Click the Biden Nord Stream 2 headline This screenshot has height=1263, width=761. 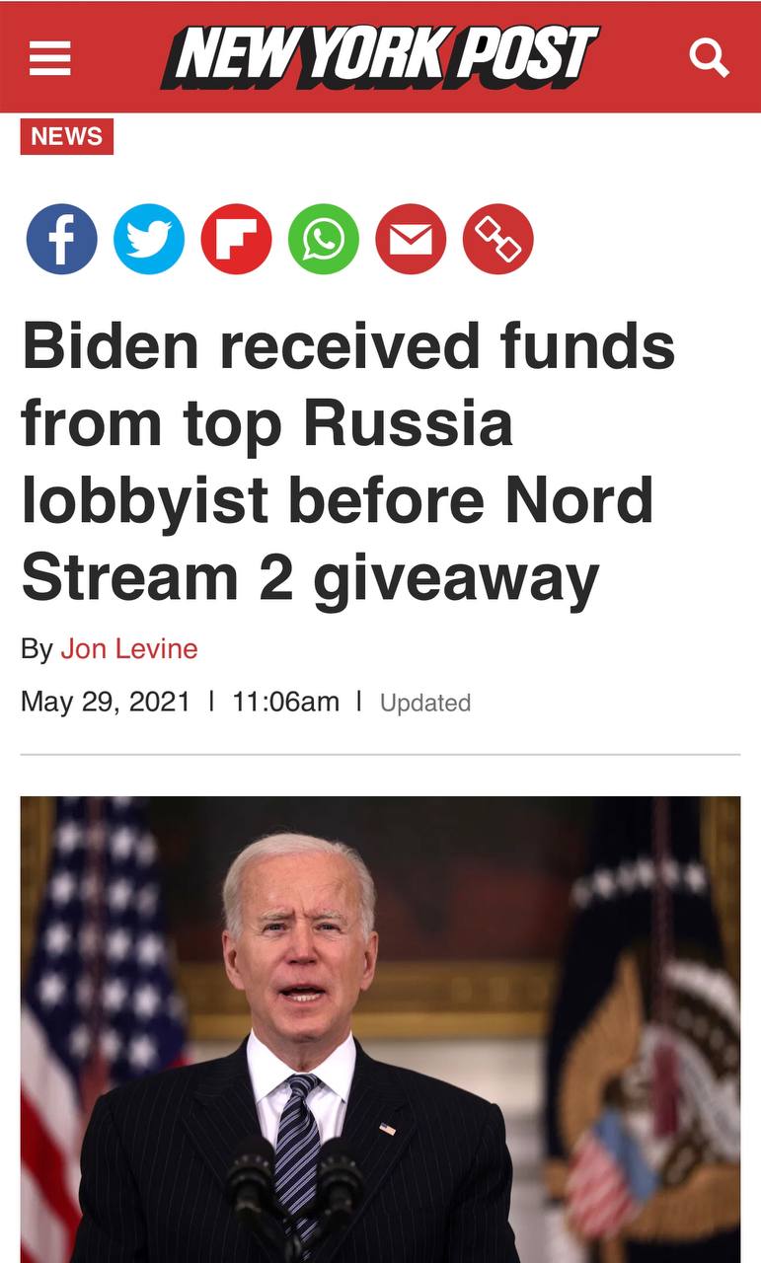(348, 462)
